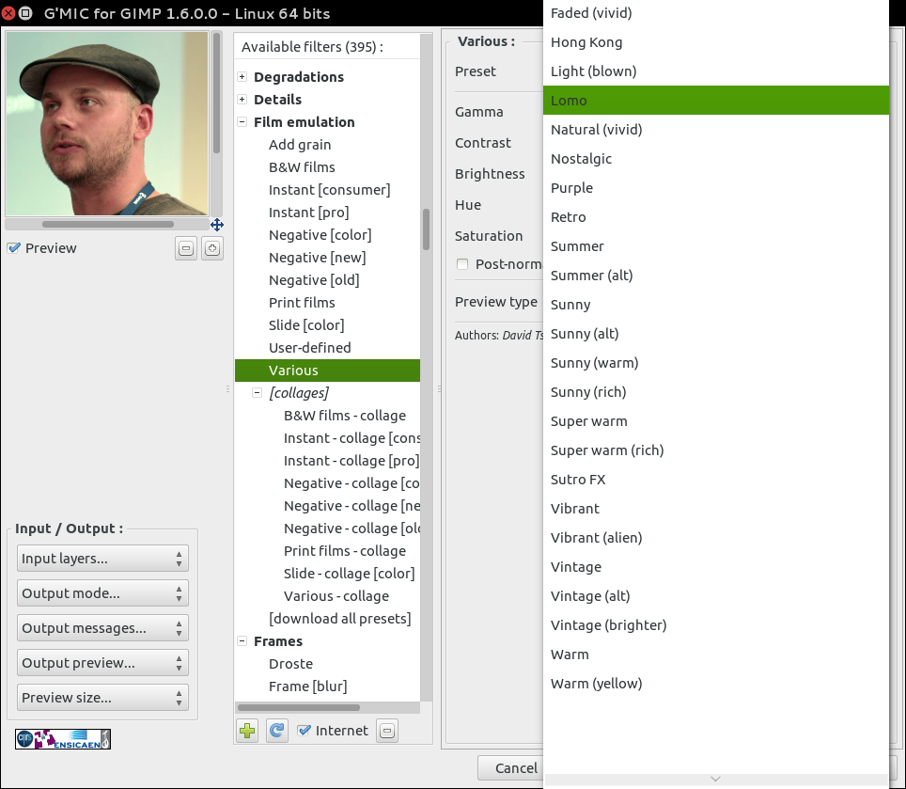Viewport: 906px width, 789px height.
Task: Zoom out the preview image
Action: pos(186,249)
